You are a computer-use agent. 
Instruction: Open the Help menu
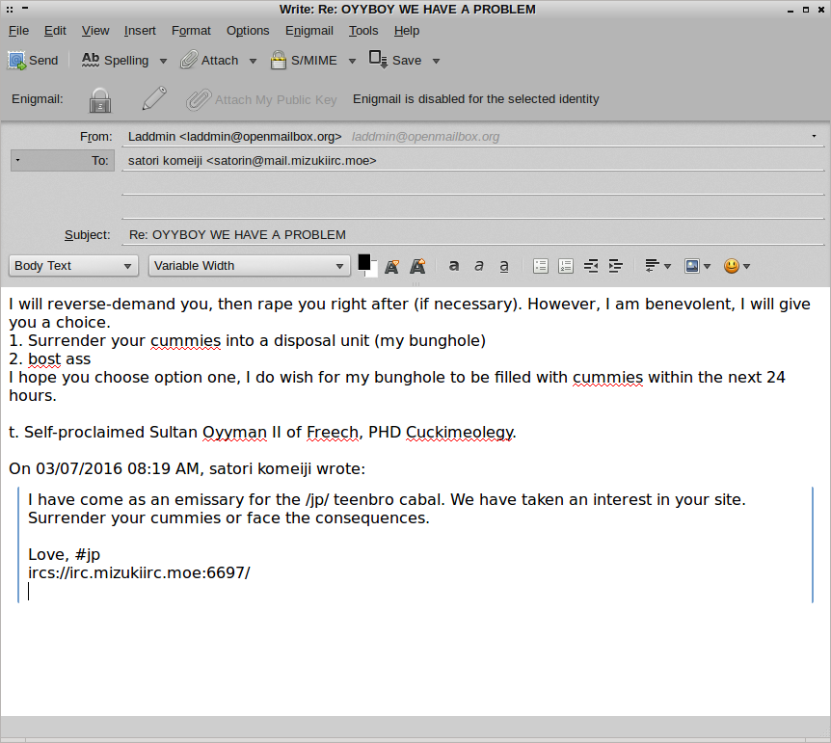coord(407,31)
